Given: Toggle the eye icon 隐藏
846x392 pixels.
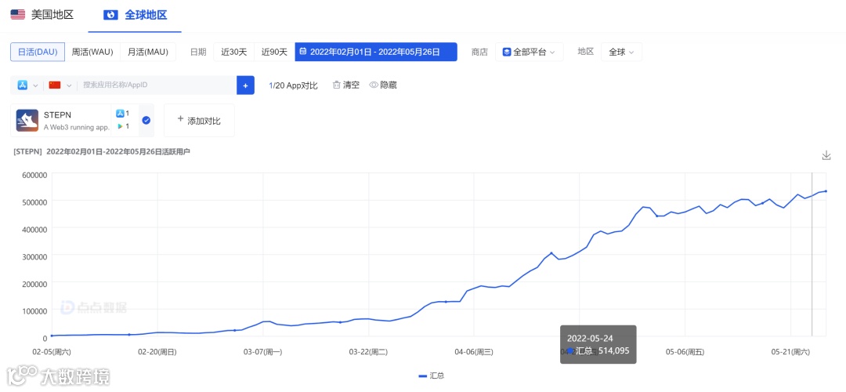Looking at the screenshot, I should pos(374,85).
